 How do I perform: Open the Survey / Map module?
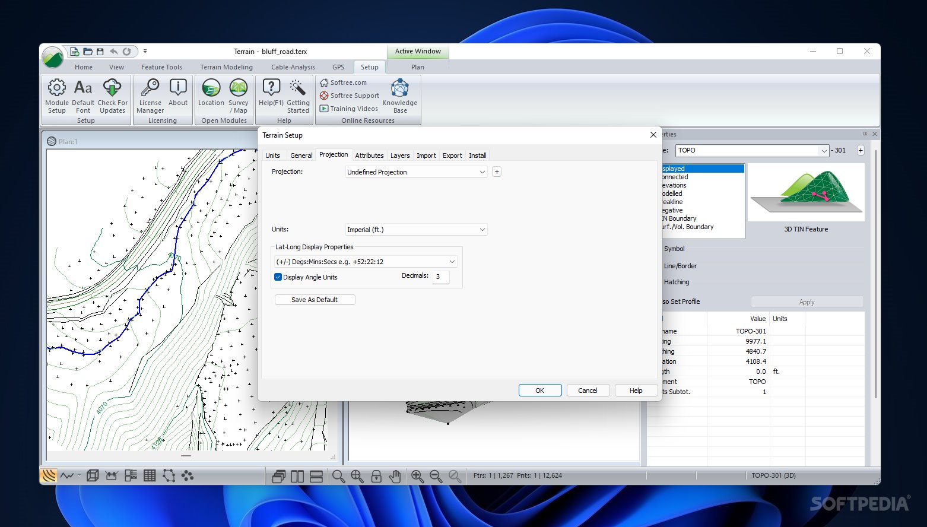239,96
